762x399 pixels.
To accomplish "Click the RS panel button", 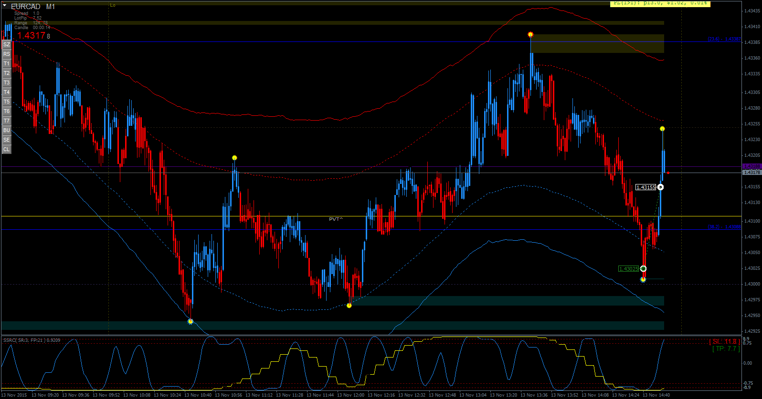I will pos(7,54).
